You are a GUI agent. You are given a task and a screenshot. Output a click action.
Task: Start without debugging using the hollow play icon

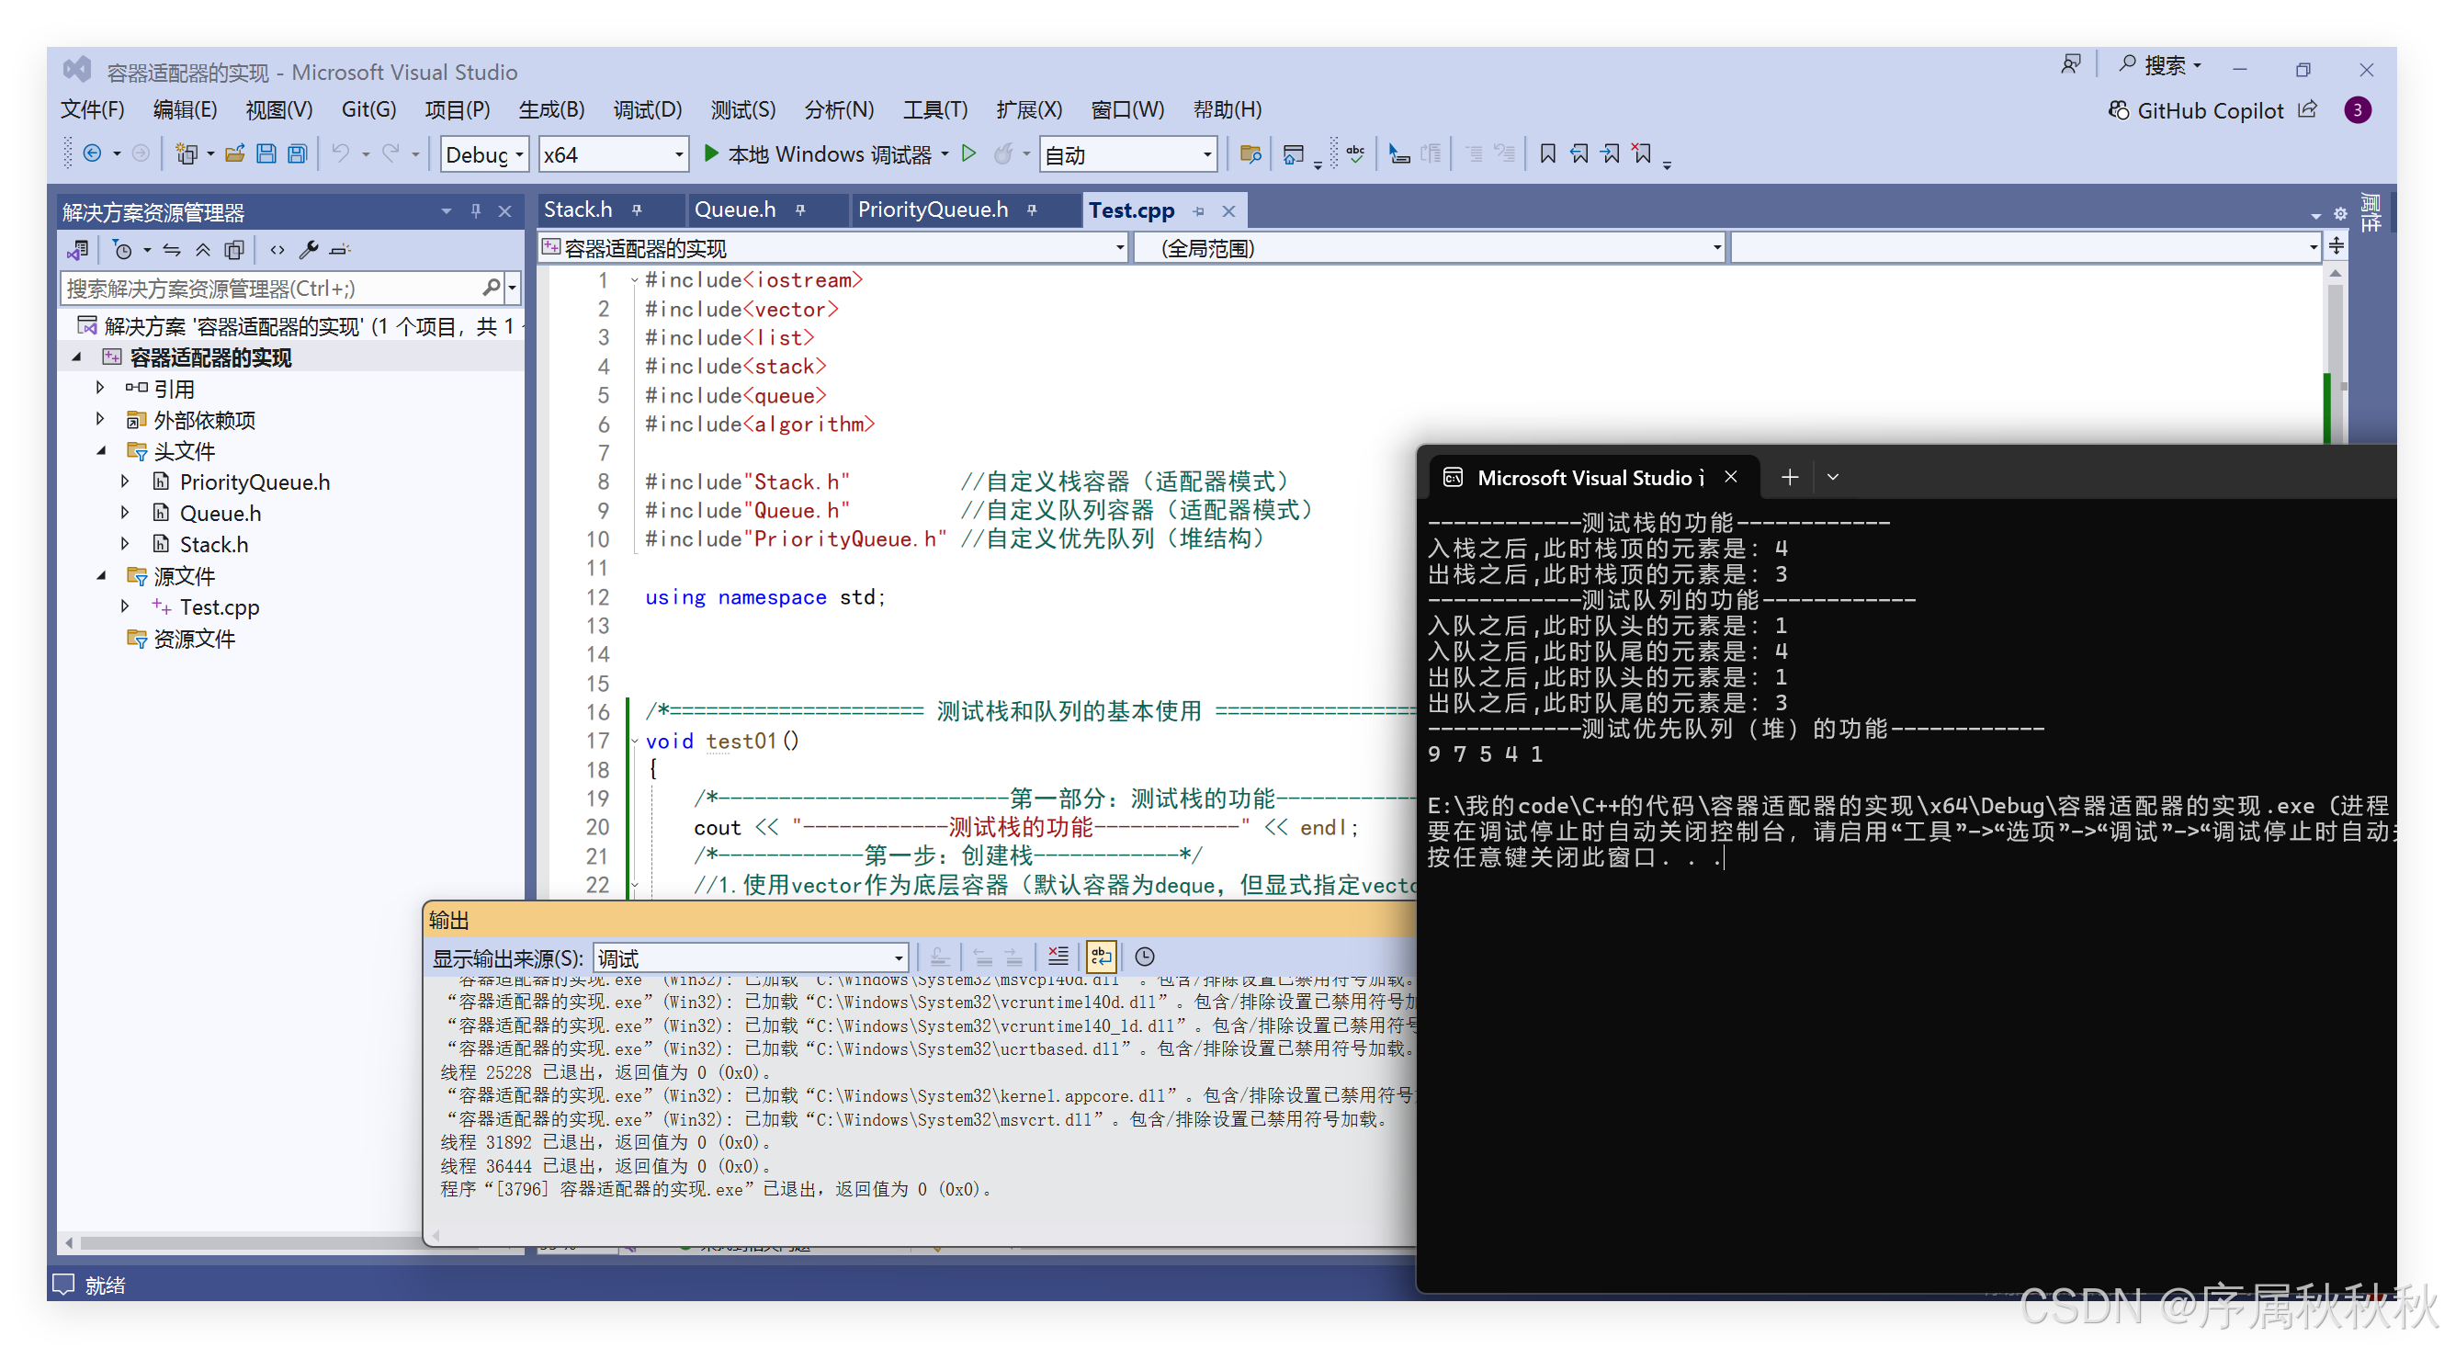pos(968,153)
